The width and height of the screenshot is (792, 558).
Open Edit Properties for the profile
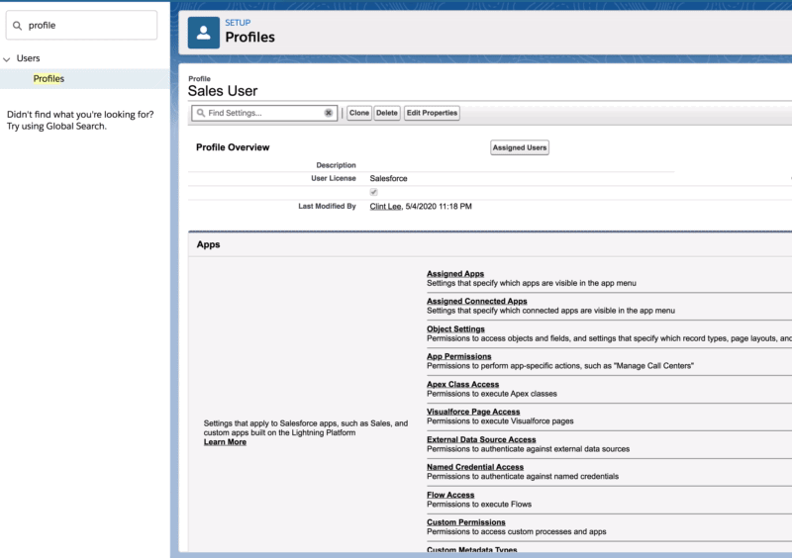(432, 113)
